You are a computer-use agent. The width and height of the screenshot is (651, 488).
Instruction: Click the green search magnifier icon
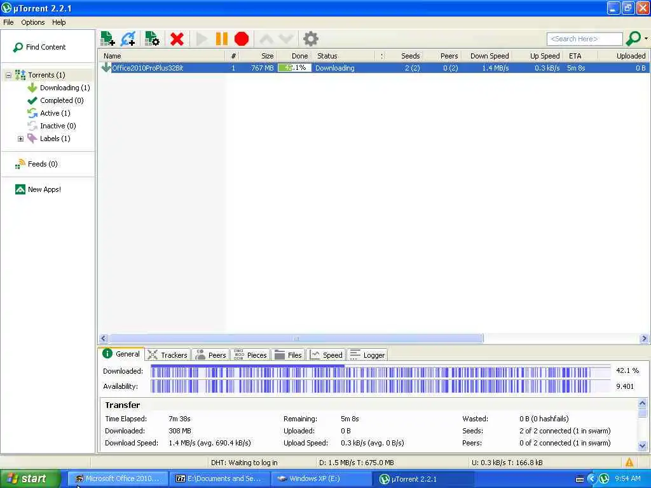633,39
